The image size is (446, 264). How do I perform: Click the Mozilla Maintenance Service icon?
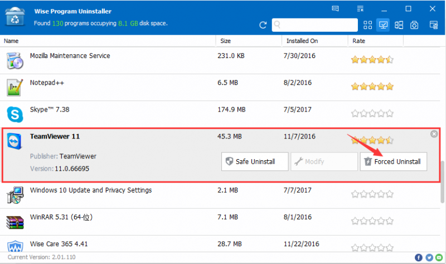click(14, 60)
